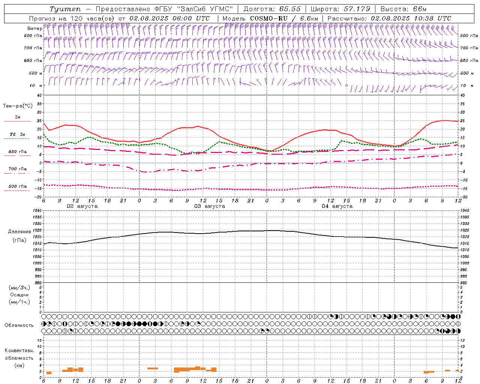Click the left 850 гПа wind level label
This screenshot has width=480, height=384.
[33, 60]
